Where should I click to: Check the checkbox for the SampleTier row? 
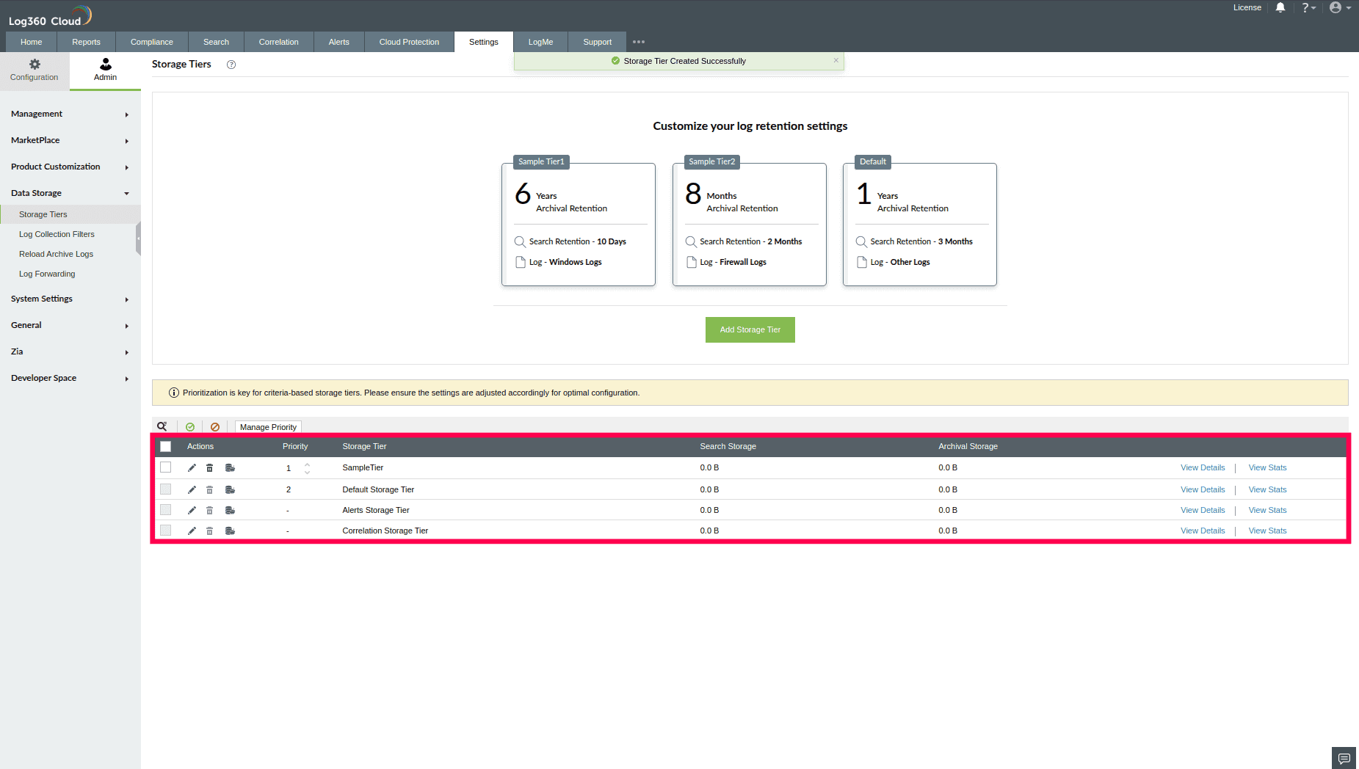165,467
